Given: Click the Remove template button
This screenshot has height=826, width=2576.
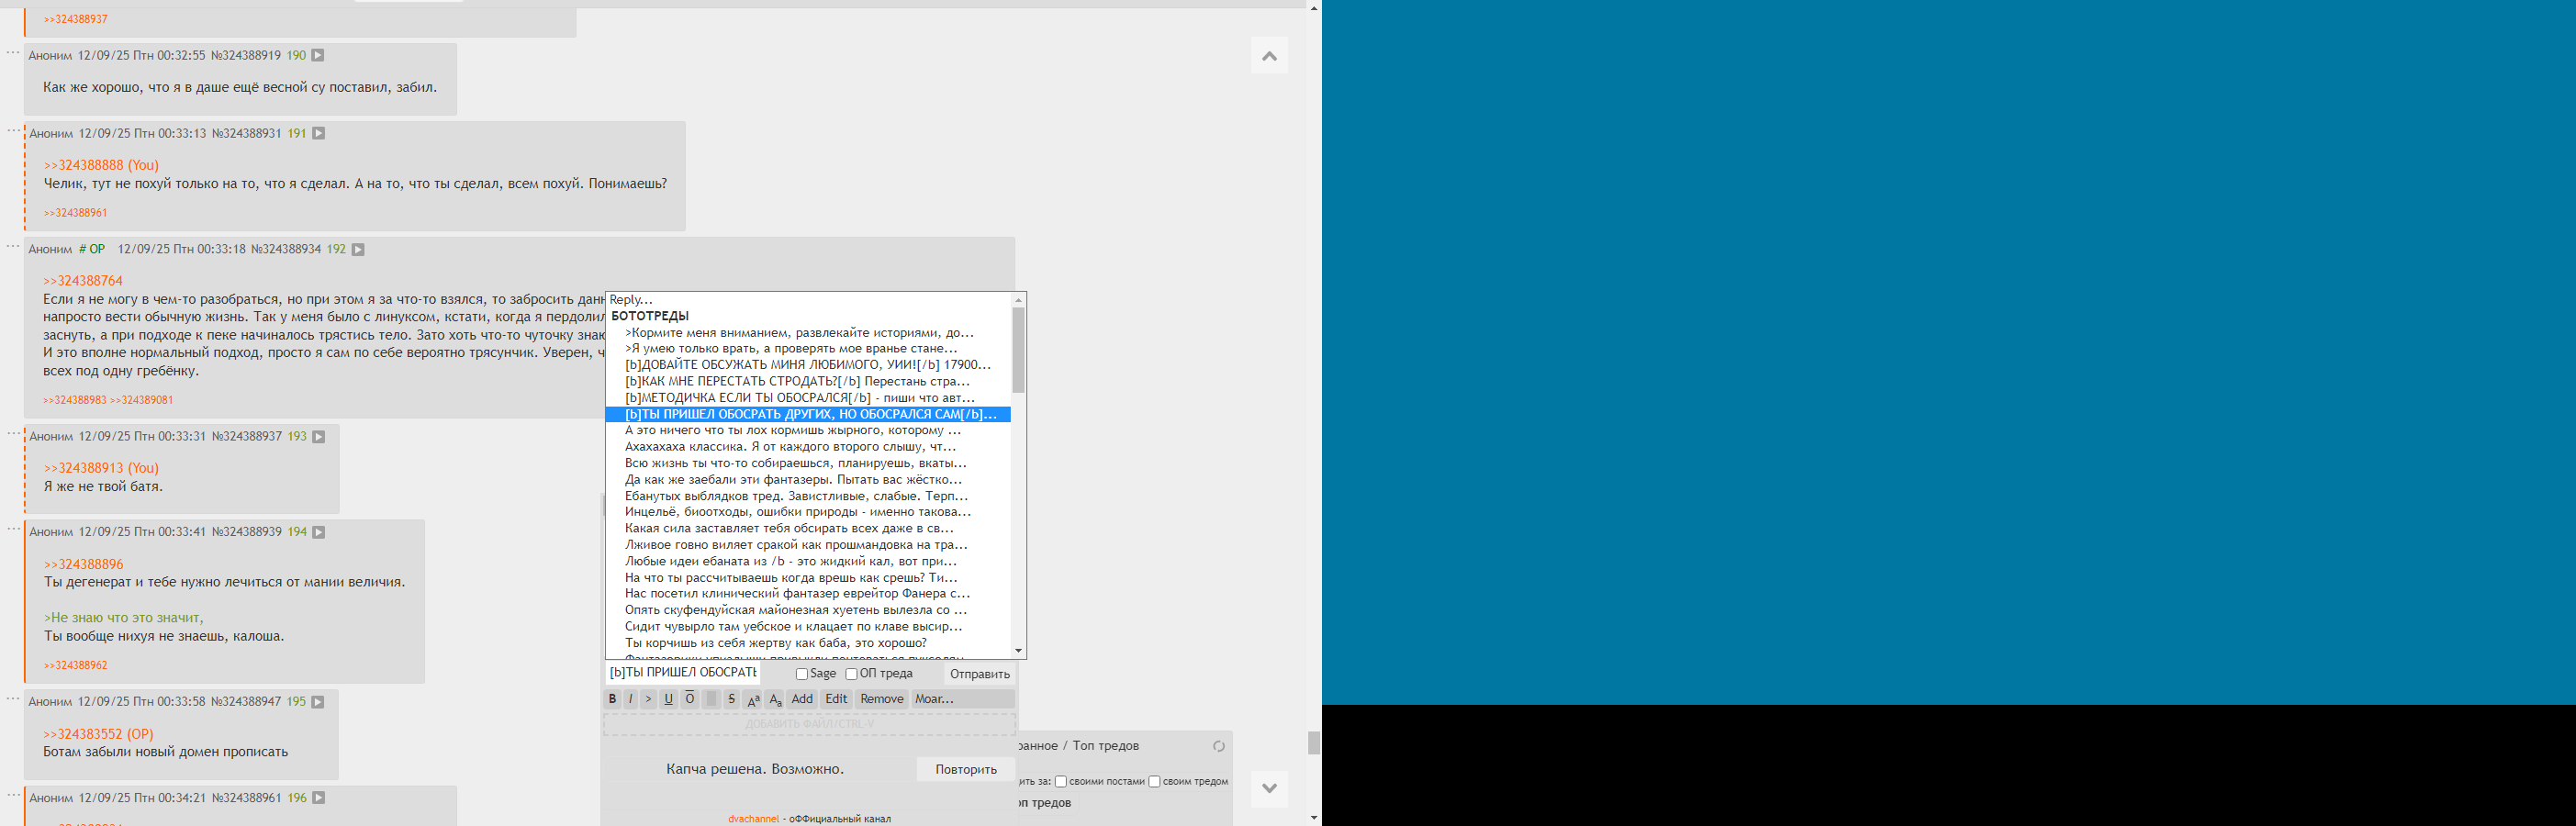Looking at the screenshot, I should click(882, 699).
